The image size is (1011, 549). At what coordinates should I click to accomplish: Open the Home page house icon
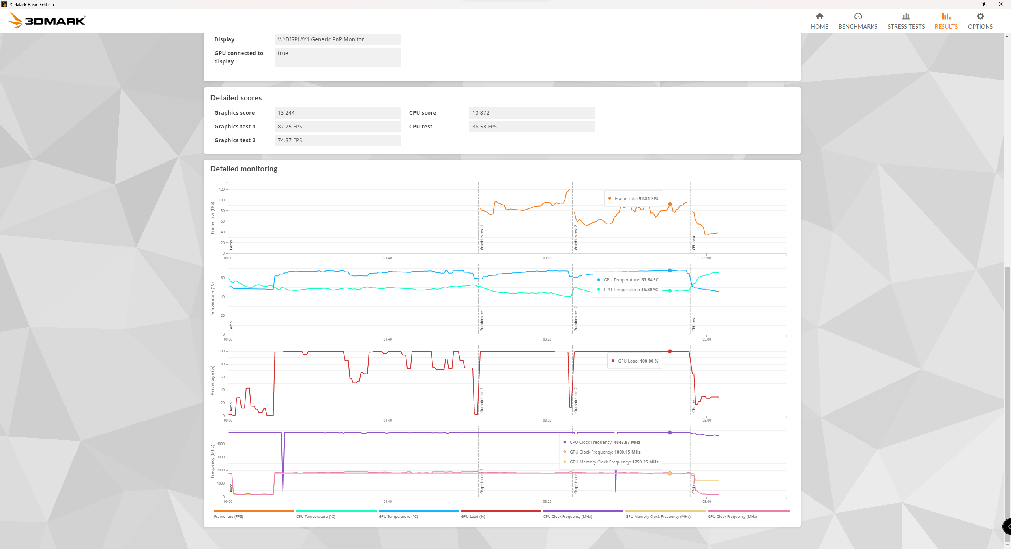point(819,17)
